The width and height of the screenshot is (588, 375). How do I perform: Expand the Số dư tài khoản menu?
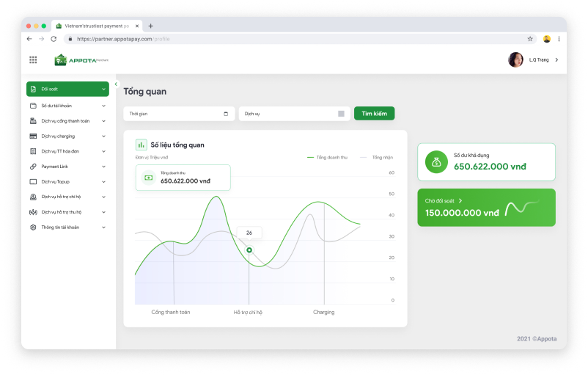point(67,106)
